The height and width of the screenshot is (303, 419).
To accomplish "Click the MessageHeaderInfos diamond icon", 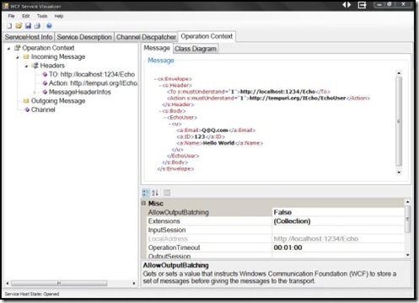I will click(x=45, y=92).
